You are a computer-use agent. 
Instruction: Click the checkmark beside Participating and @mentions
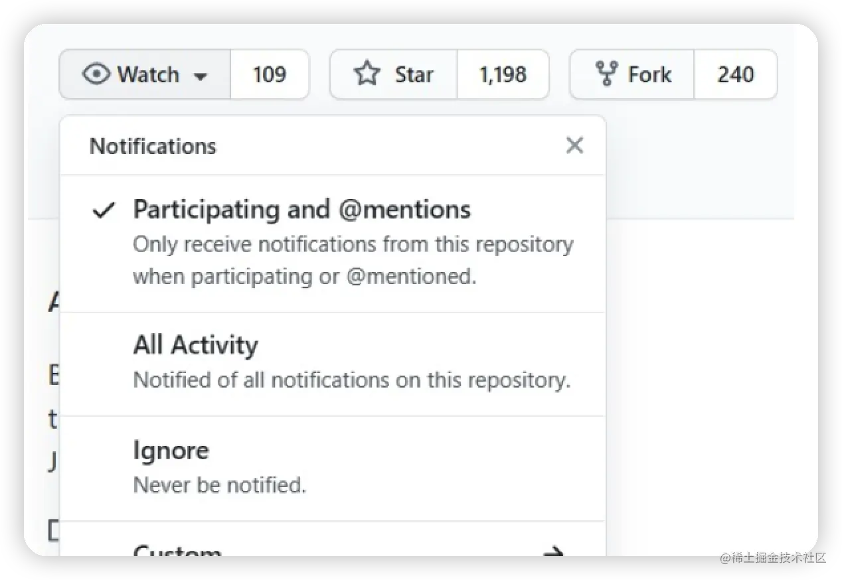[x=103, y=211]
